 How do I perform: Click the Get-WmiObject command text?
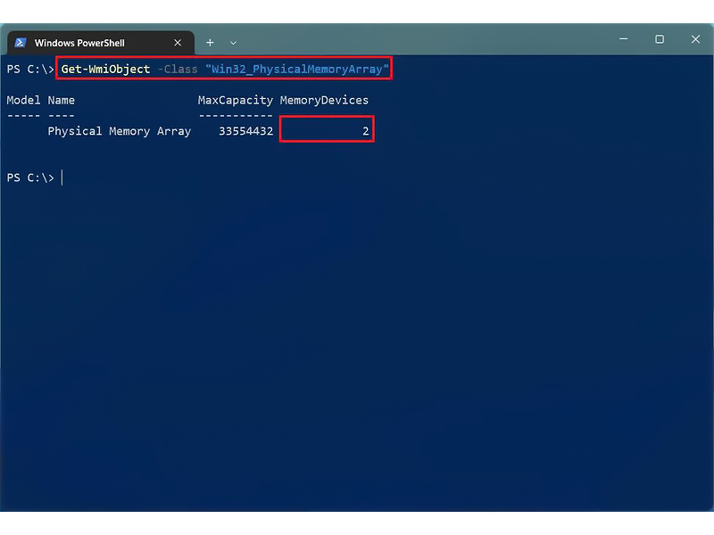105,70
